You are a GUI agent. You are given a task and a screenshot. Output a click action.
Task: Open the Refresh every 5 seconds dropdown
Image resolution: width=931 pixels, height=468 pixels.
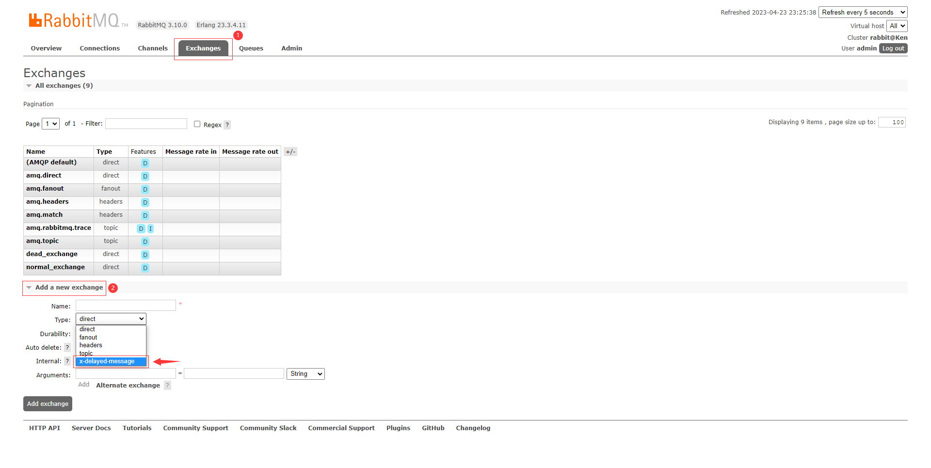[863, 12]
